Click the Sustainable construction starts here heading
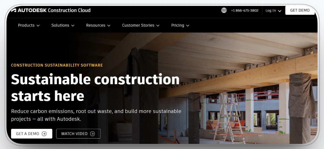The image size is (324, 149). click(x=95, y=87)
